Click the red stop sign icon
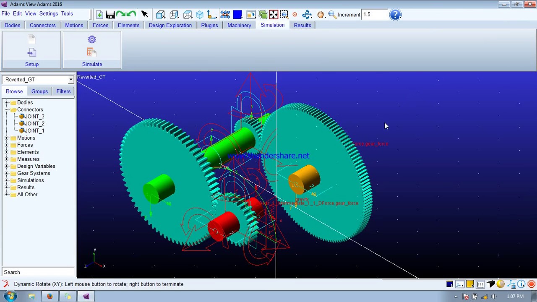The image size is (537, 302). click(x=532, y=284)
